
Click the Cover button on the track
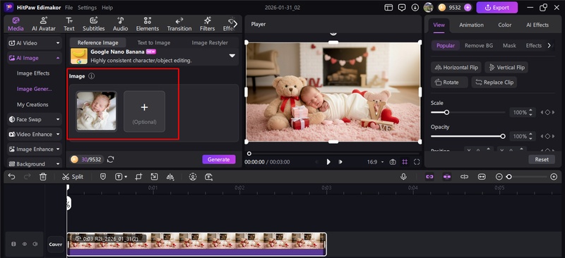tap(56, 245)
